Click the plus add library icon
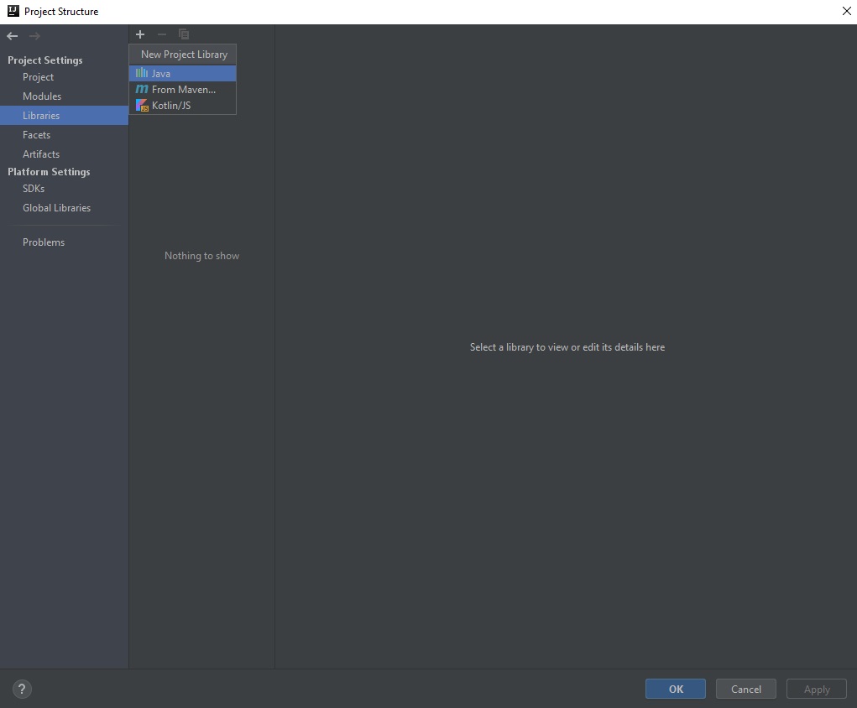The width and height of the screenshot is (857, 708). pos(140,34)
